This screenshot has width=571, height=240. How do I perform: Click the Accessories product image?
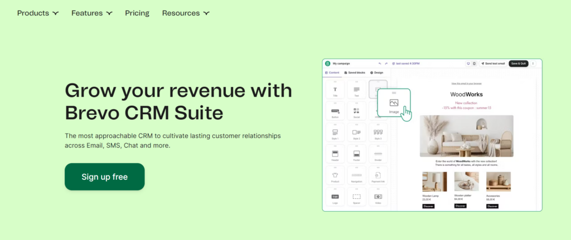(x=499, y=182)
